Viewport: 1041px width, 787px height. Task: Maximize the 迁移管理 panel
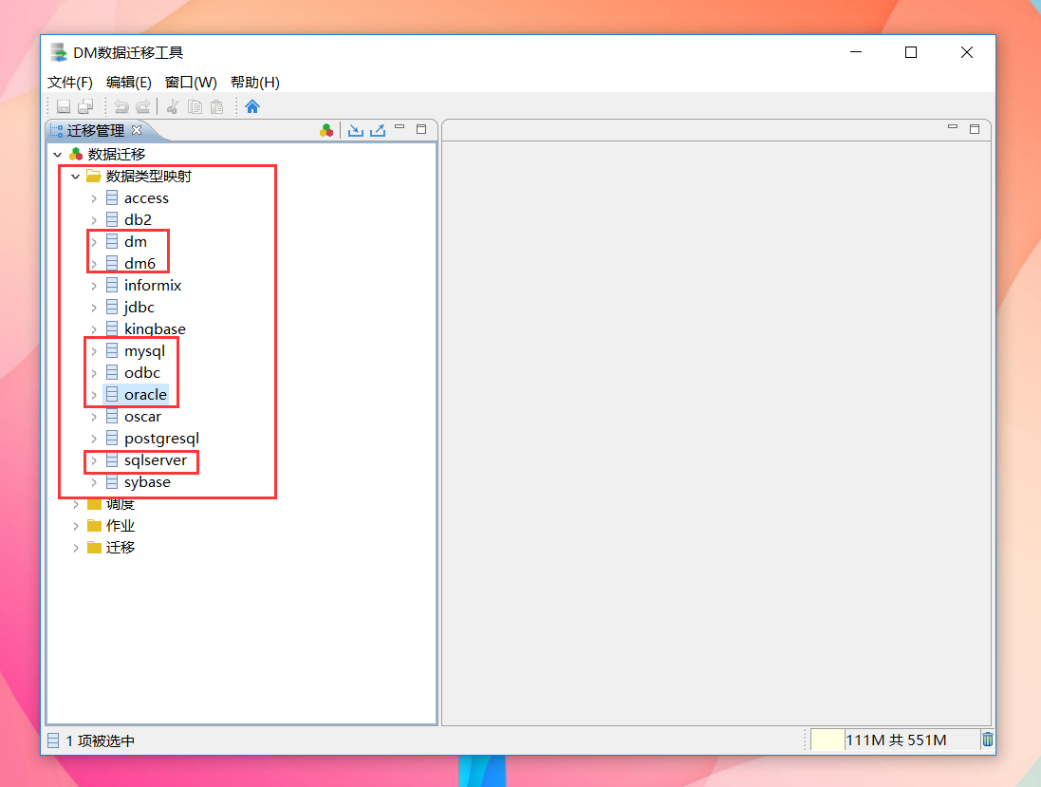421,129
